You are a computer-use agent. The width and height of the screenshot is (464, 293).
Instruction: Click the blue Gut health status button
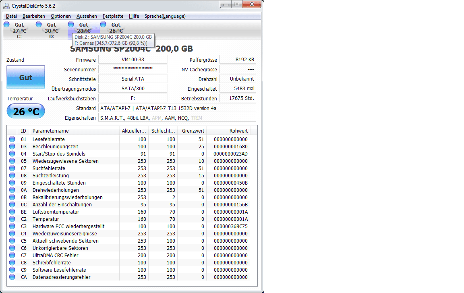pyautogui.click(x=26, y=77)
